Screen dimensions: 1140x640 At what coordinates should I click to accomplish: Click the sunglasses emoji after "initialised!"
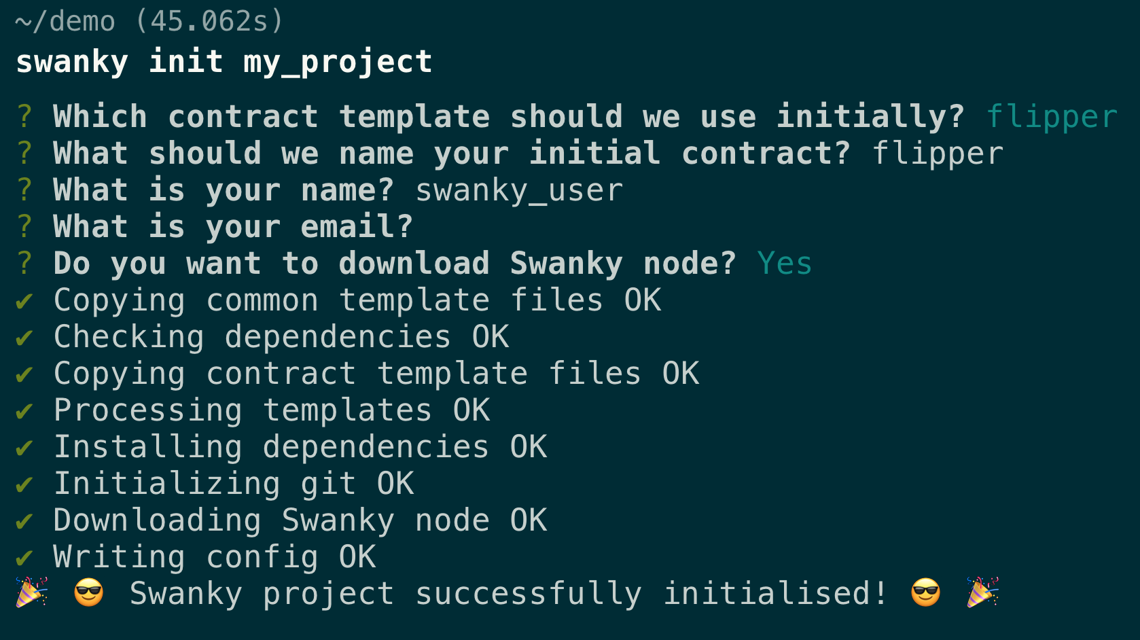(x=925, y=592)
